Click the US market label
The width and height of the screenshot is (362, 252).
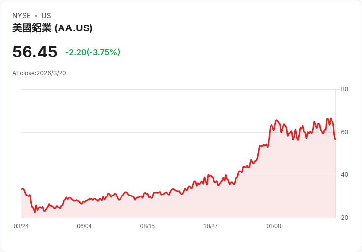[46, 16]
